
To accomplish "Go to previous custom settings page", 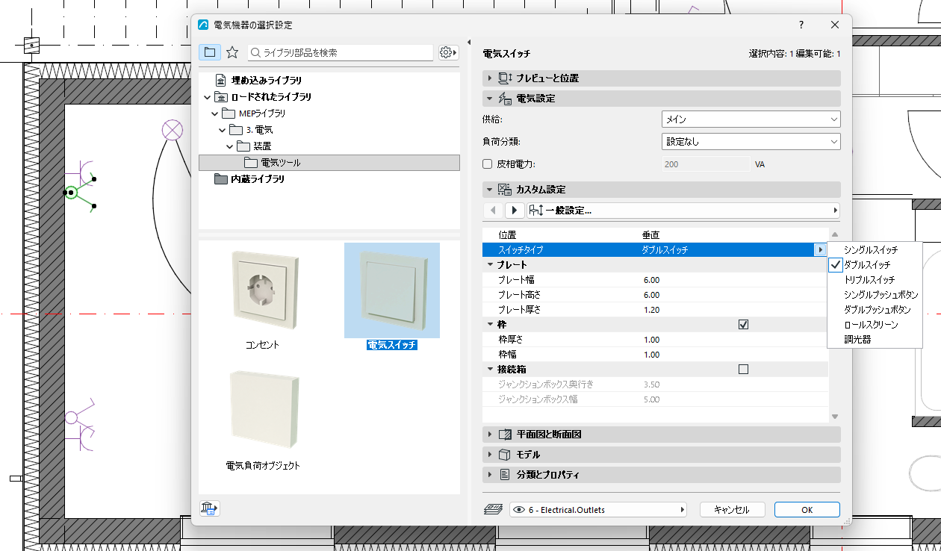I will (493, 211).
